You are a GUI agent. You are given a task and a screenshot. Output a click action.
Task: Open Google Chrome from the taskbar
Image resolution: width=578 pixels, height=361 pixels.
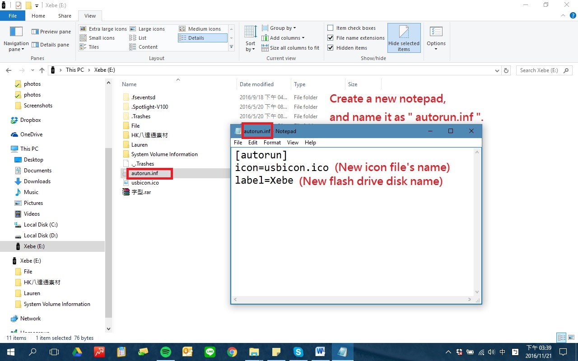[x=232, y=352]
